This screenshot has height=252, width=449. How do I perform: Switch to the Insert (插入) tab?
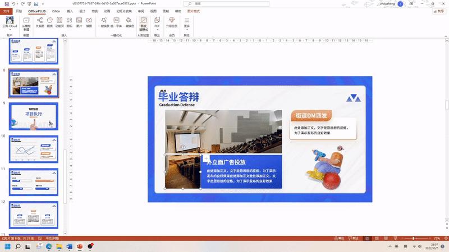point(70,11)
